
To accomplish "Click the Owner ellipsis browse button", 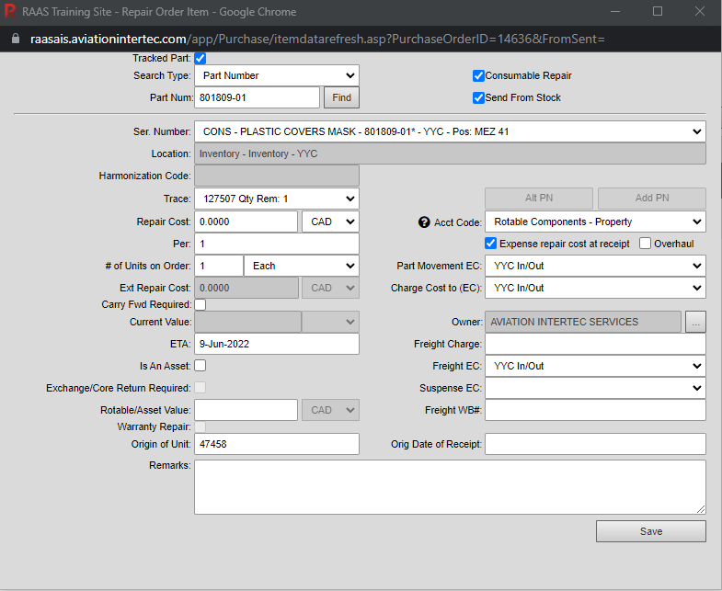I will coord(695,322).
